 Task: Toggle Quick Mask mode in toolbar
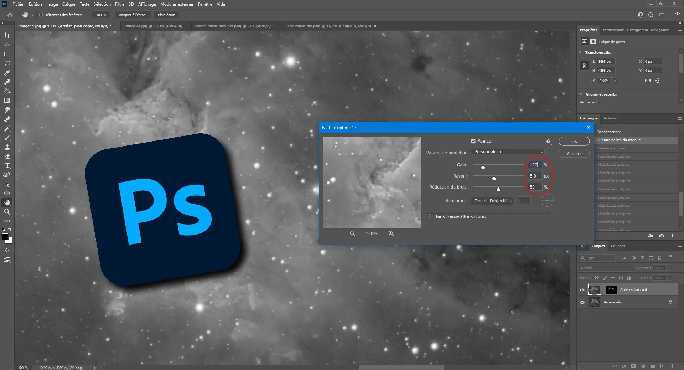tap(7, 250)
